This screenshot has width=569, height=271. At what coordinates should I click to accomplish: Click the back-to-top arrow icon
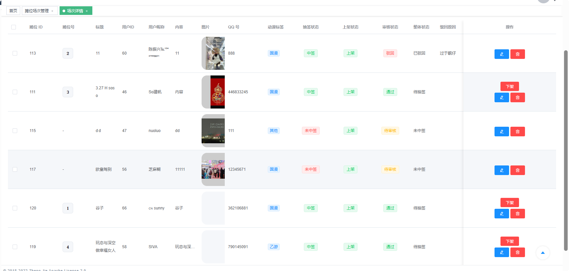pyautogui.click(x=543, y=253)
